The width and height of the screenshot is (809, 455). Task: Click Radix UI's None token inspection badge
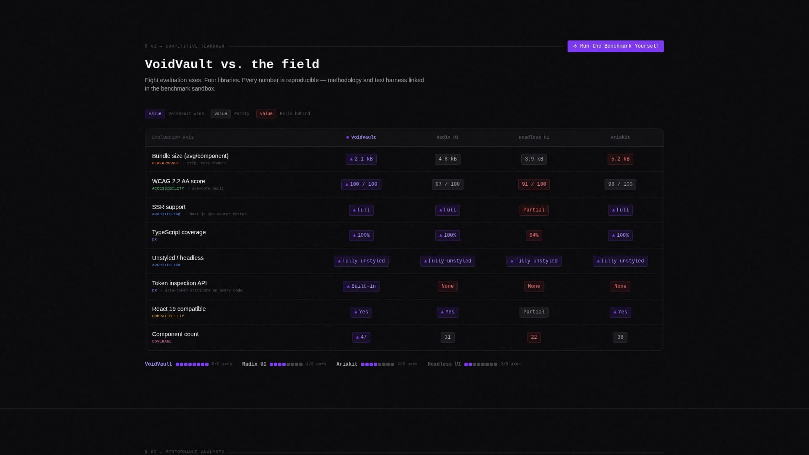point(447,286)
